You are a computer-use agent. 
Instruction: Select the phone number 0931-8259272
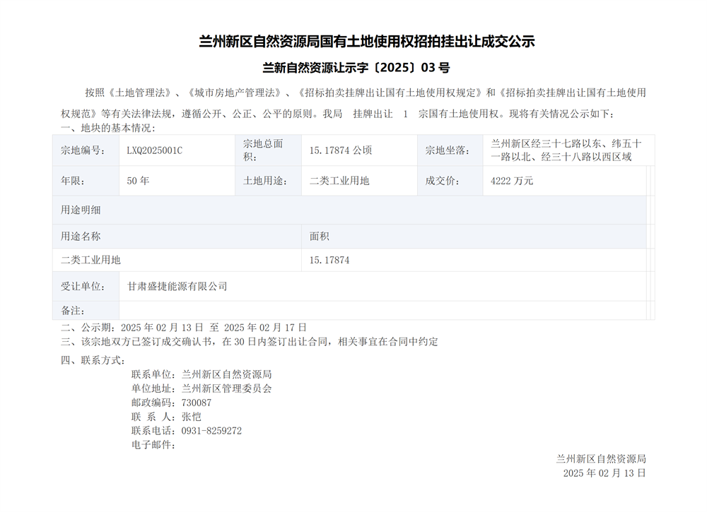tap(211, 431)
